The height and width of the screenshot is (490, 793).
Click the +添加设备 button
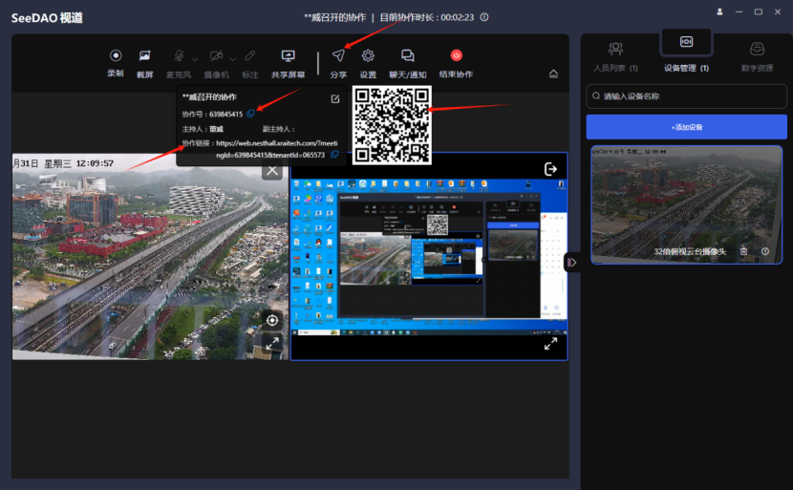[686, 127]
